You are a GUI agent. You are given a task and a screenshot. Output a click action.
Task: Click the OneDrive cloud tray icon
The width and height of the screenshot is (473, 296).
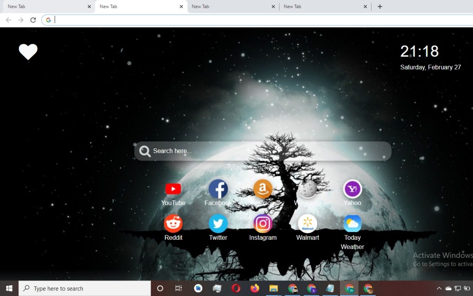[448, 288]
